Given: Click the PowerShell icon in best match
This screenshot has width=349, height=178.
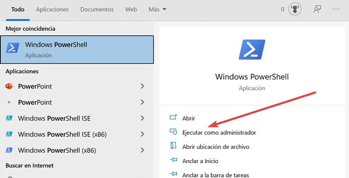Looking at the screenshot, I should (13, 48).
